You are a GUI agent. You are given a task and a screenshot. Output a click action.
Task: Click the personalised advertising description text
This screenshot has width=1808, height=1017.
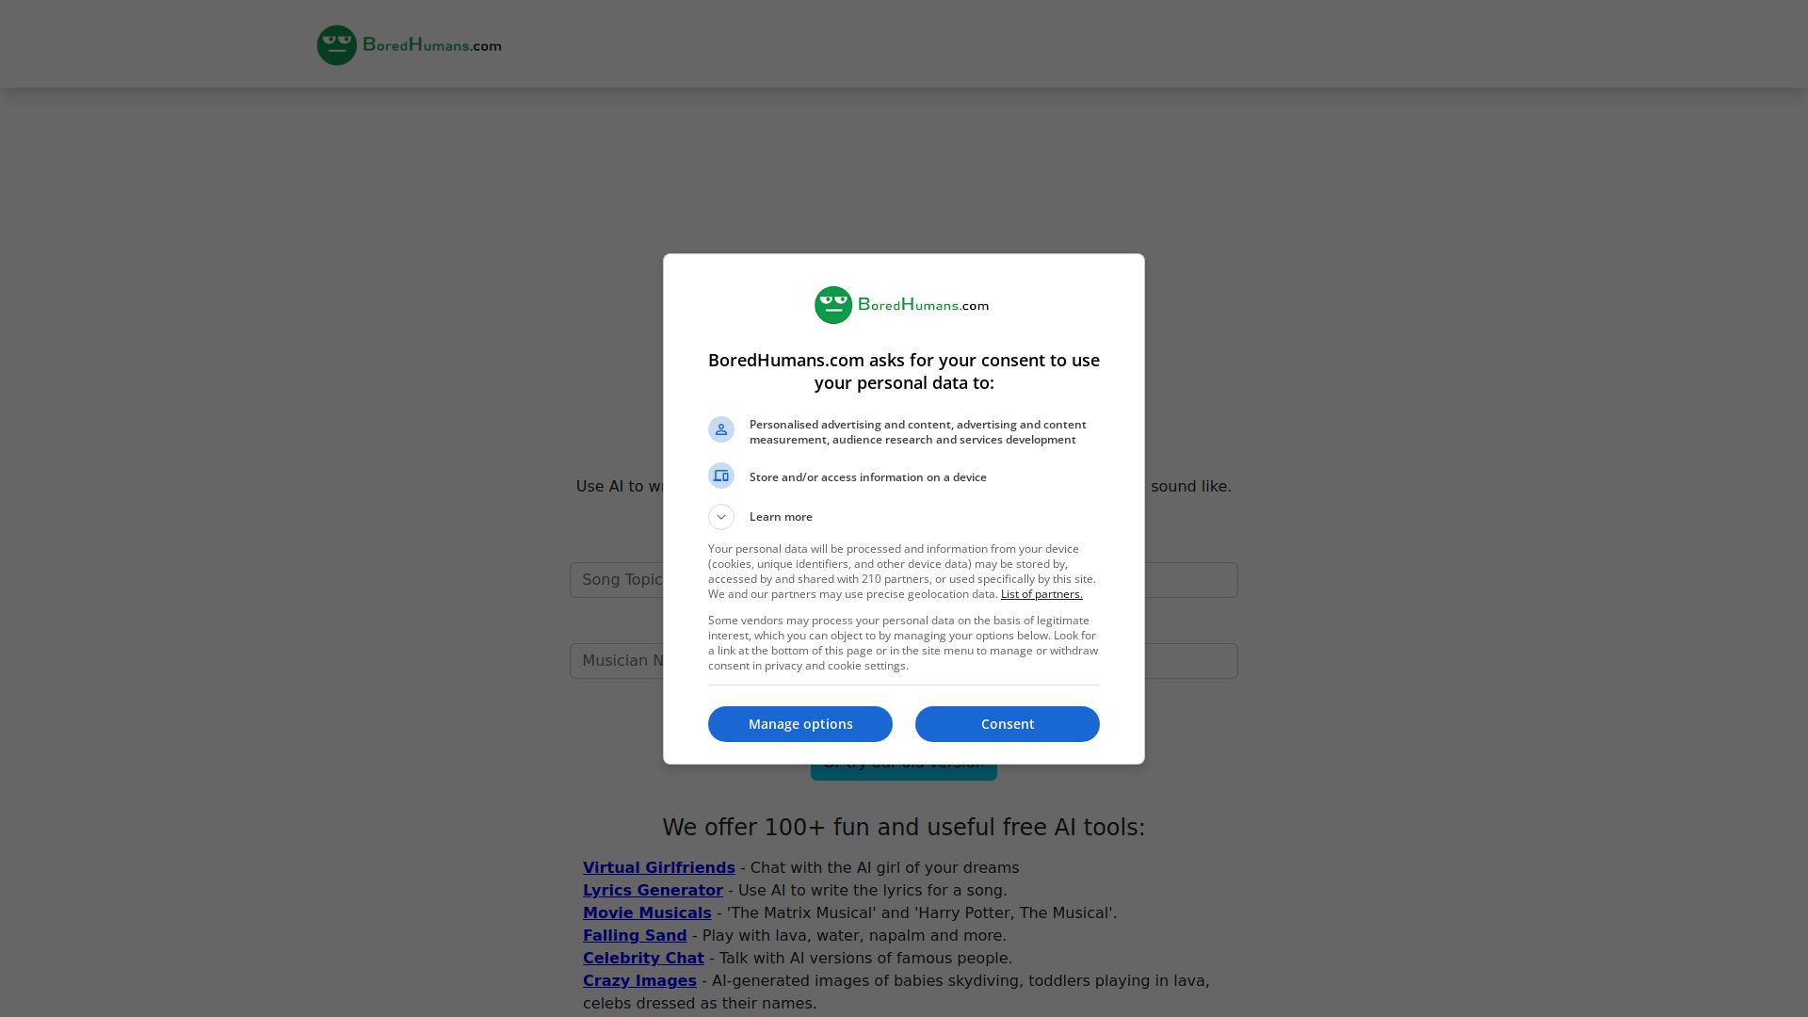(917, 432)
